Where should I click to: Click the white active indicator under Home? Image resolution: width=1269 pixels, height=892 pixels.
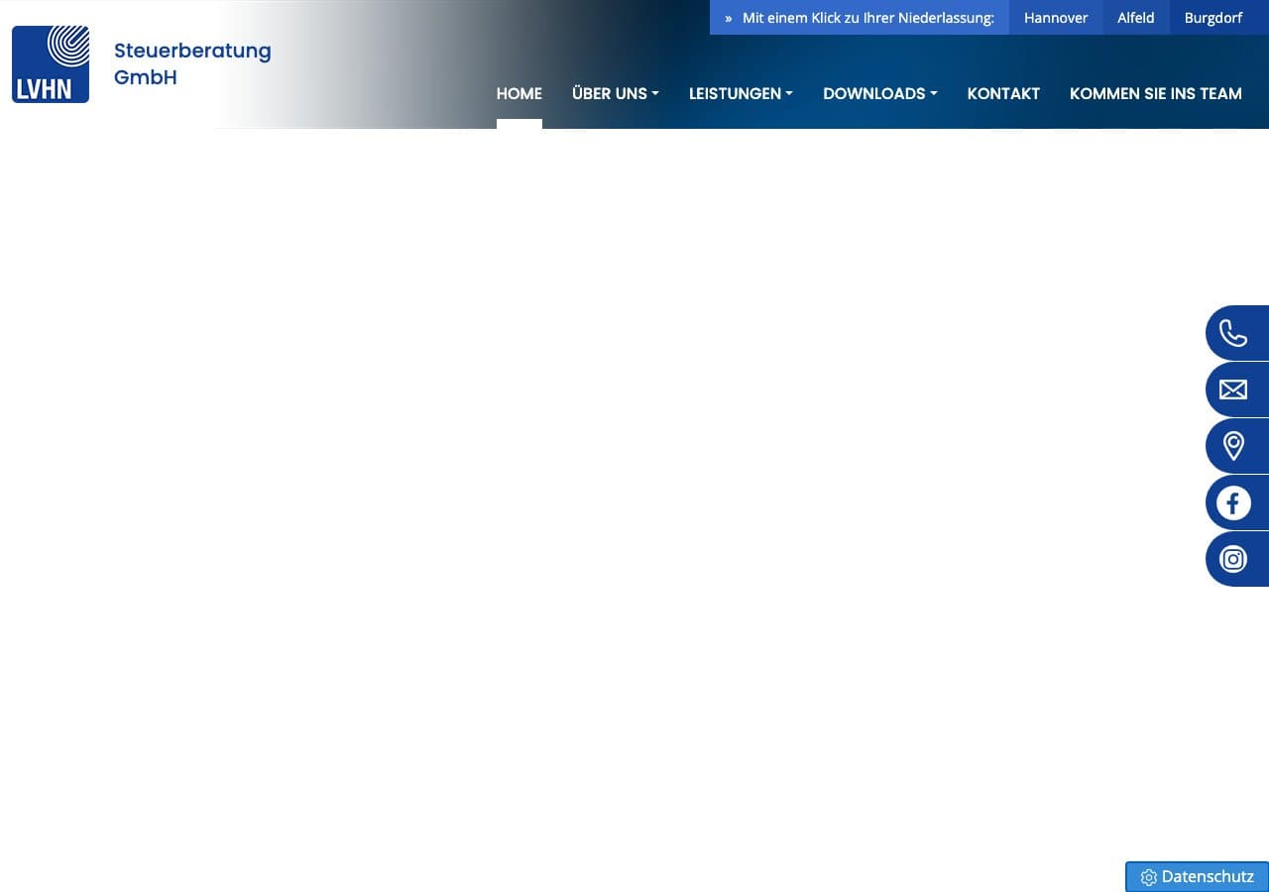tap(519, 124)
